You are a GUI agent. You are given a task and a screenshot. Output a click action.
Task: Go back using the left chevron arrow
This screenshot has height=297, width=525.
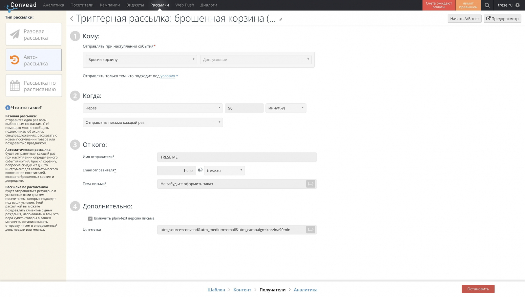click(72, 19)
